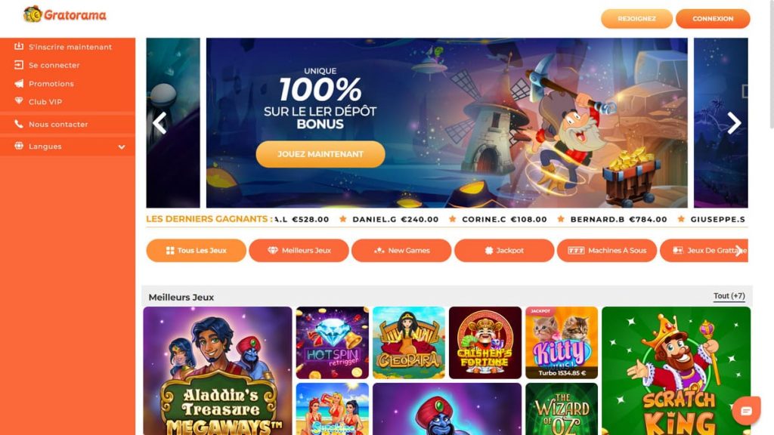Click the phone icon beside Nous contacter
The width and height of the screenshot is (774, 435).
point(19,125)
